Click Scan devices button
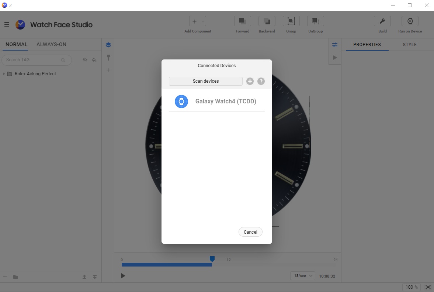Viewport: 434px width, 292px height. (206, 81)
